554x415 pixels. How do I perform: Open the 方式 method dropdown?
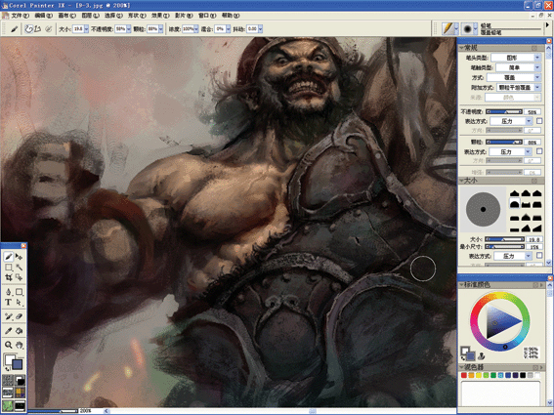point(514,77)
